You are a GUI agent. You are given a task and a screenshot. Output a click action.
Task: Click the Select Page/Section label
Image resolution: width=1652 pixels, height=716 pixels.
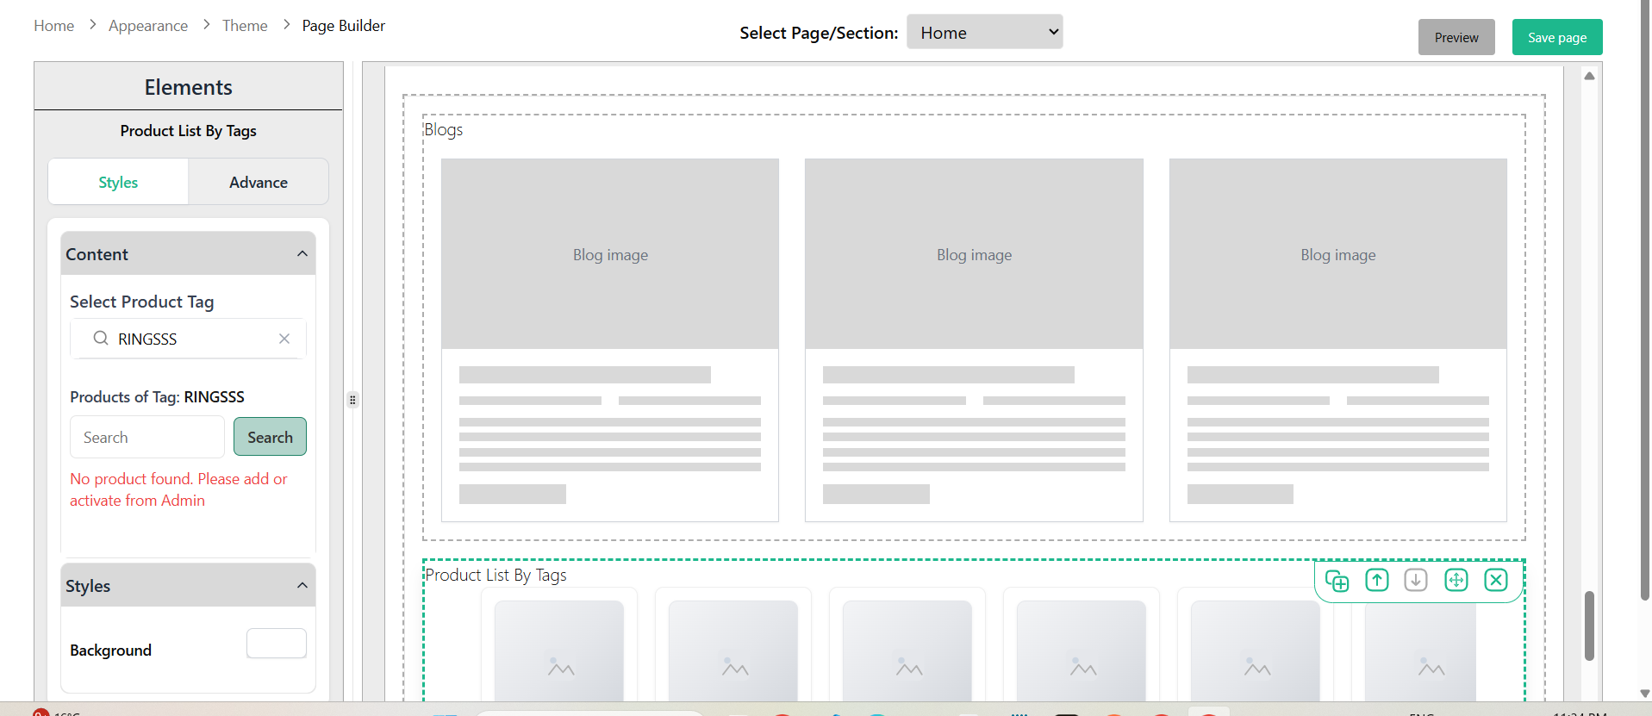819,33
